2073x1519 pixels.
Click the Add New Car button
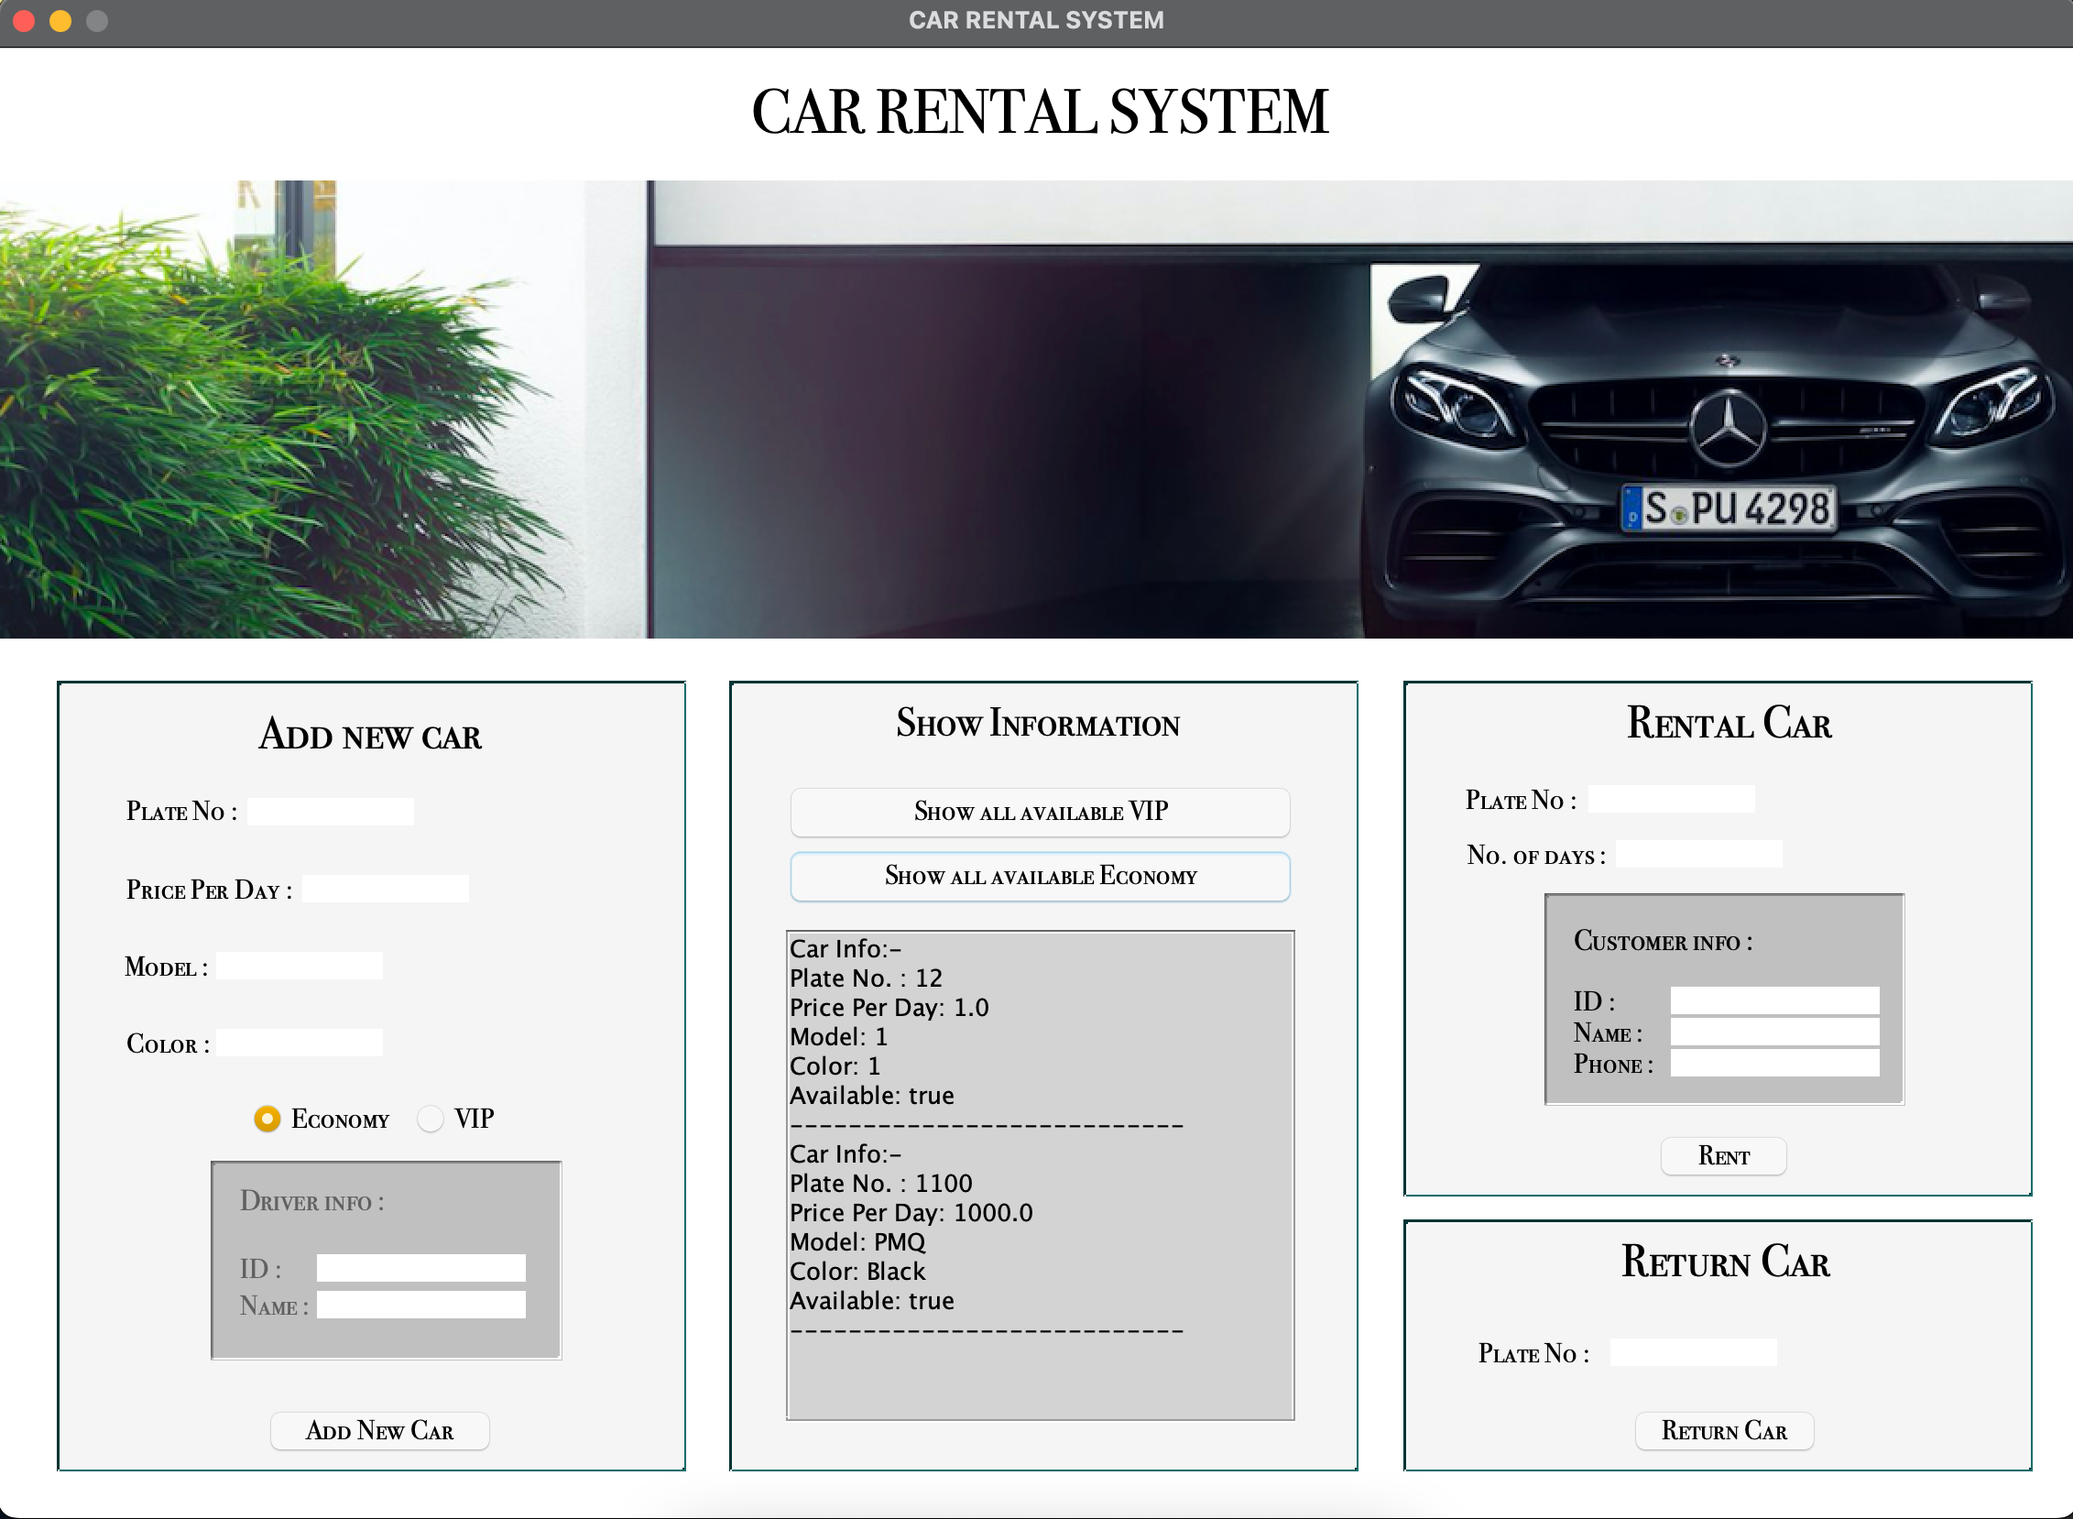(x=379, y=1431)
